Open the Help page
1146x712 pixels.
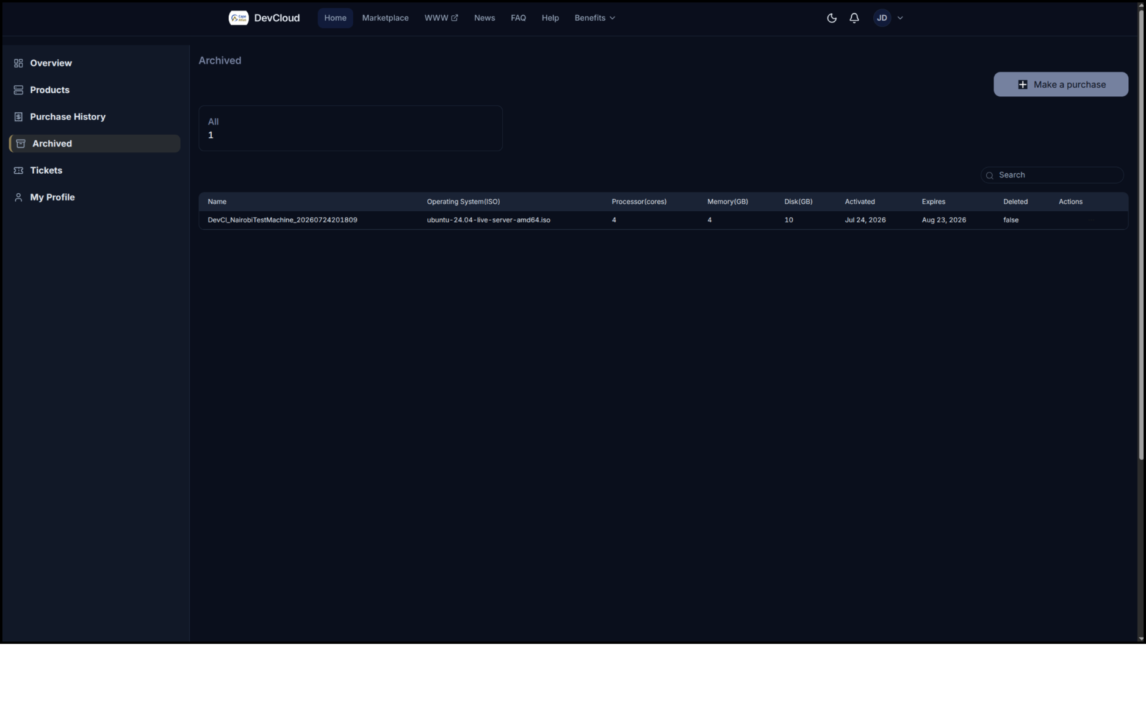click(550, 18)
